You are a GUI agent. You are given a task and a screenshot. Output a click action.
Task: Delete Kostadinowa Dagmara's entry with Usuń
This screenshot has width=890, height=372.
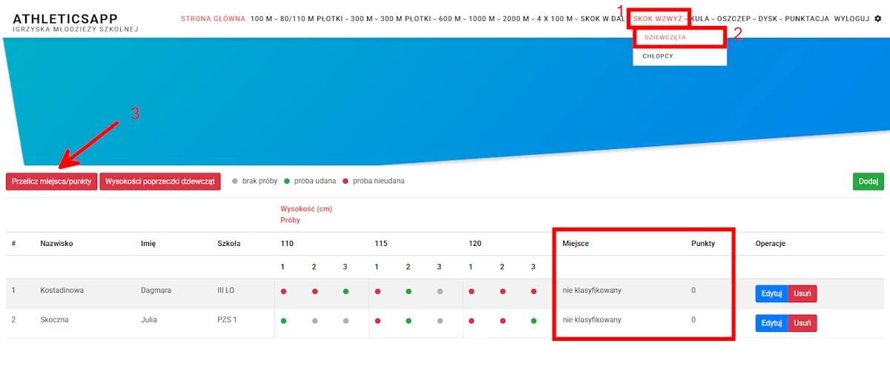click(x=802, y=293)
